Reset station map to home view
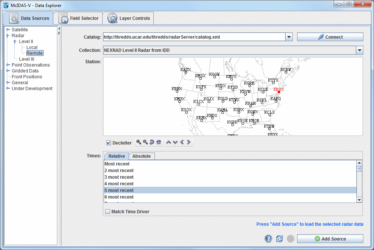 [158, 142]
